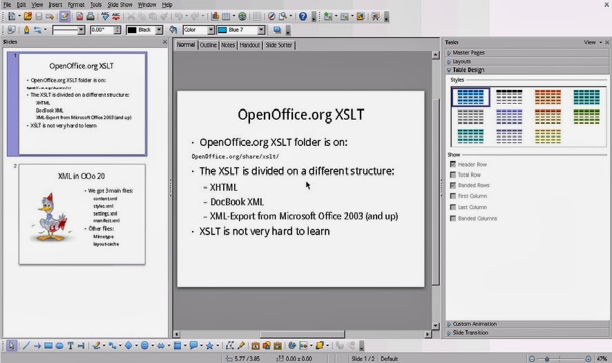The image size is (612, 363).
Task: Select the Rectangle drawing tool
Action: 48,346
